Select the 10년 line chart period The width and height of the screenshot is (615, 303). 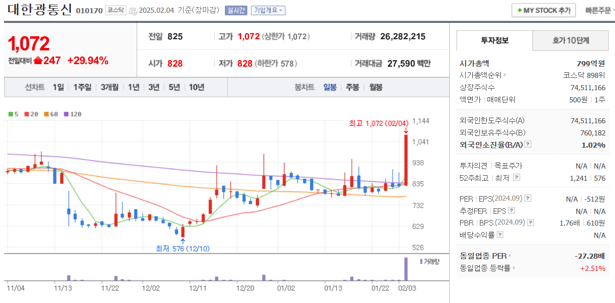[x=196, y=87]
